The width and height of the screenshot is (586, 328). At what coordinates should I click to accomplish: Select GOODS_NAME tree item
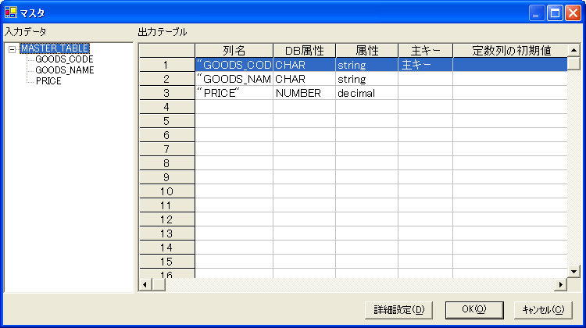(x=65, y=70)
